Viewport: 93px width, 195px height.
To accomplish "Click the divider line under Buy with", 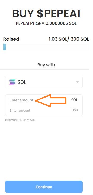I will (44, 70).
